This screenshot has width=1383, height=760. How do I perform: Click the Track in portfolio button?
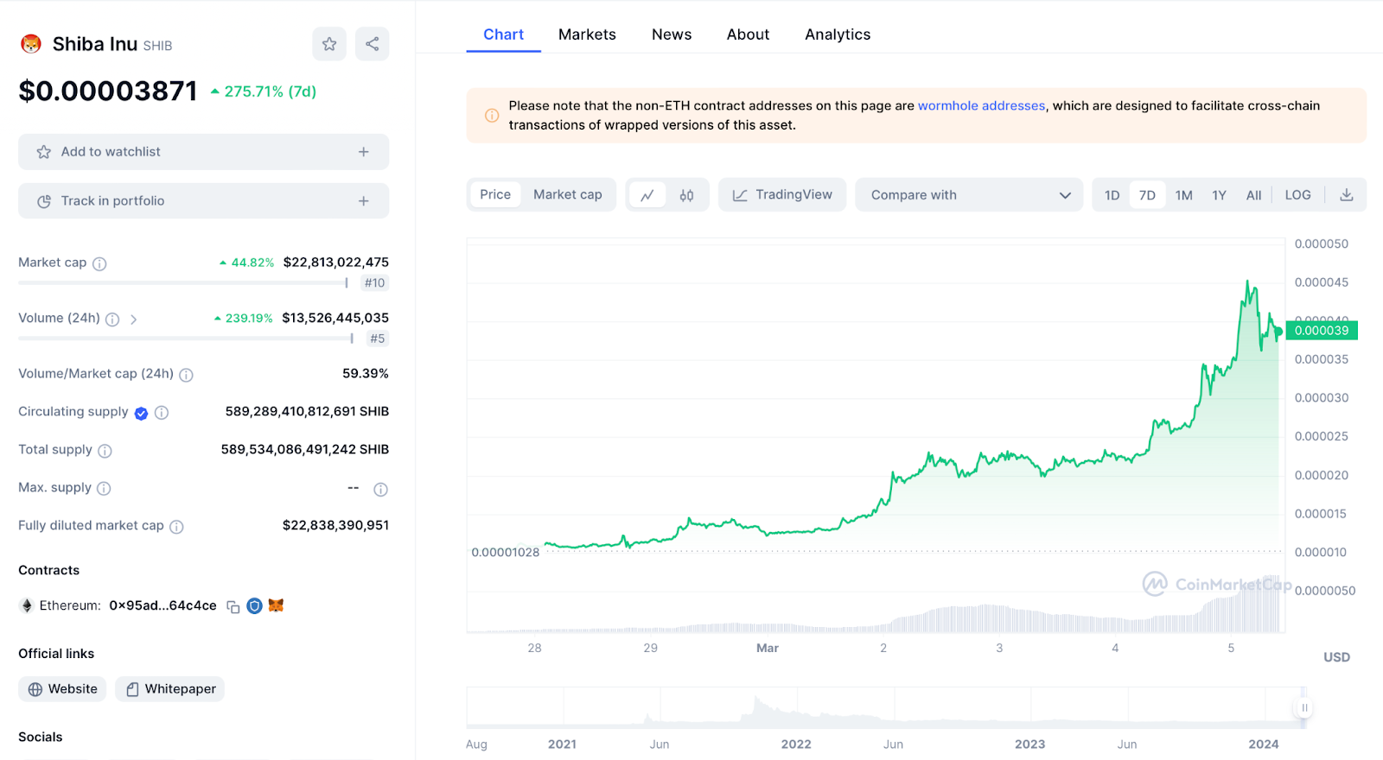(204, 201)
